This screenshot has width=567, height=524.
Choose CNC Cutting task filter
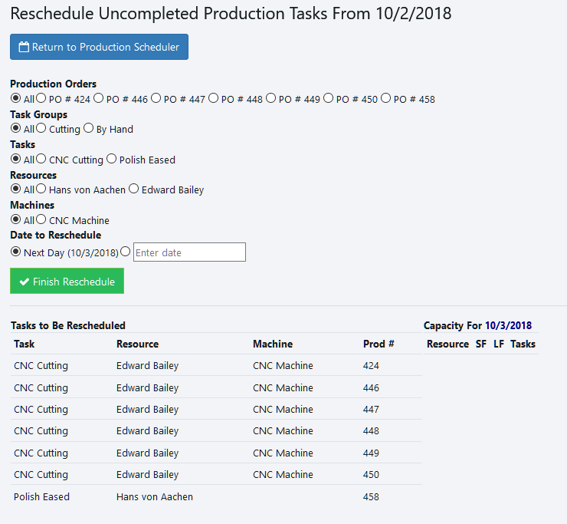(41, 159)
